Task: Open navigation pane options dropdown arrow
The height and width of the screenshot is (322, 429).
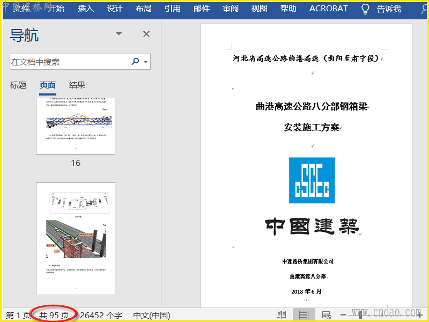Action: pyautogui.click(x=119, y=34)
